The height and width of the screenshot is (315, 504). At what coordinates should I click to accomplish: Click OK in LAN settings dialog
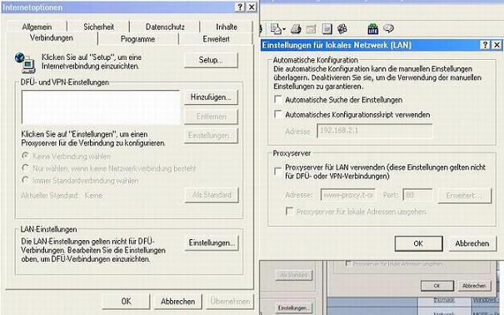[418, 243]
